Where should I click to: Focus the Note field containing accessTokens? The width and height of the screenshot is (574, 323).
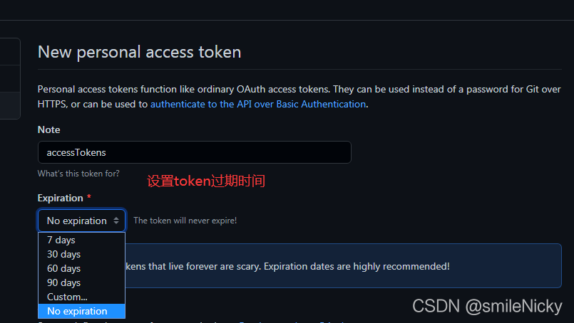pos(195,152)
